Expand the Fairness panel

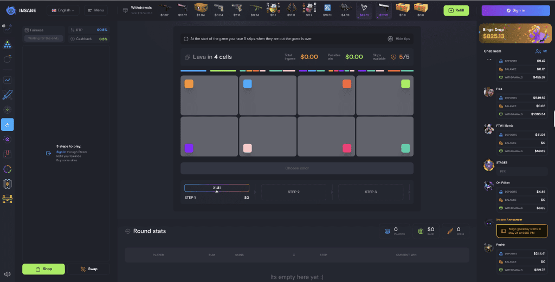pyautogui.click(x=43, y=30)
